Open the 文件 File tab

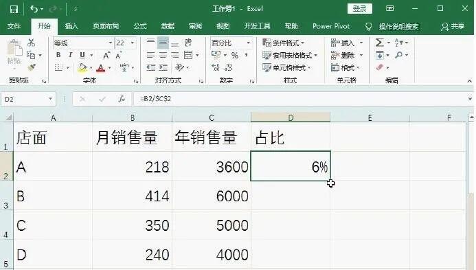[14, 26]
